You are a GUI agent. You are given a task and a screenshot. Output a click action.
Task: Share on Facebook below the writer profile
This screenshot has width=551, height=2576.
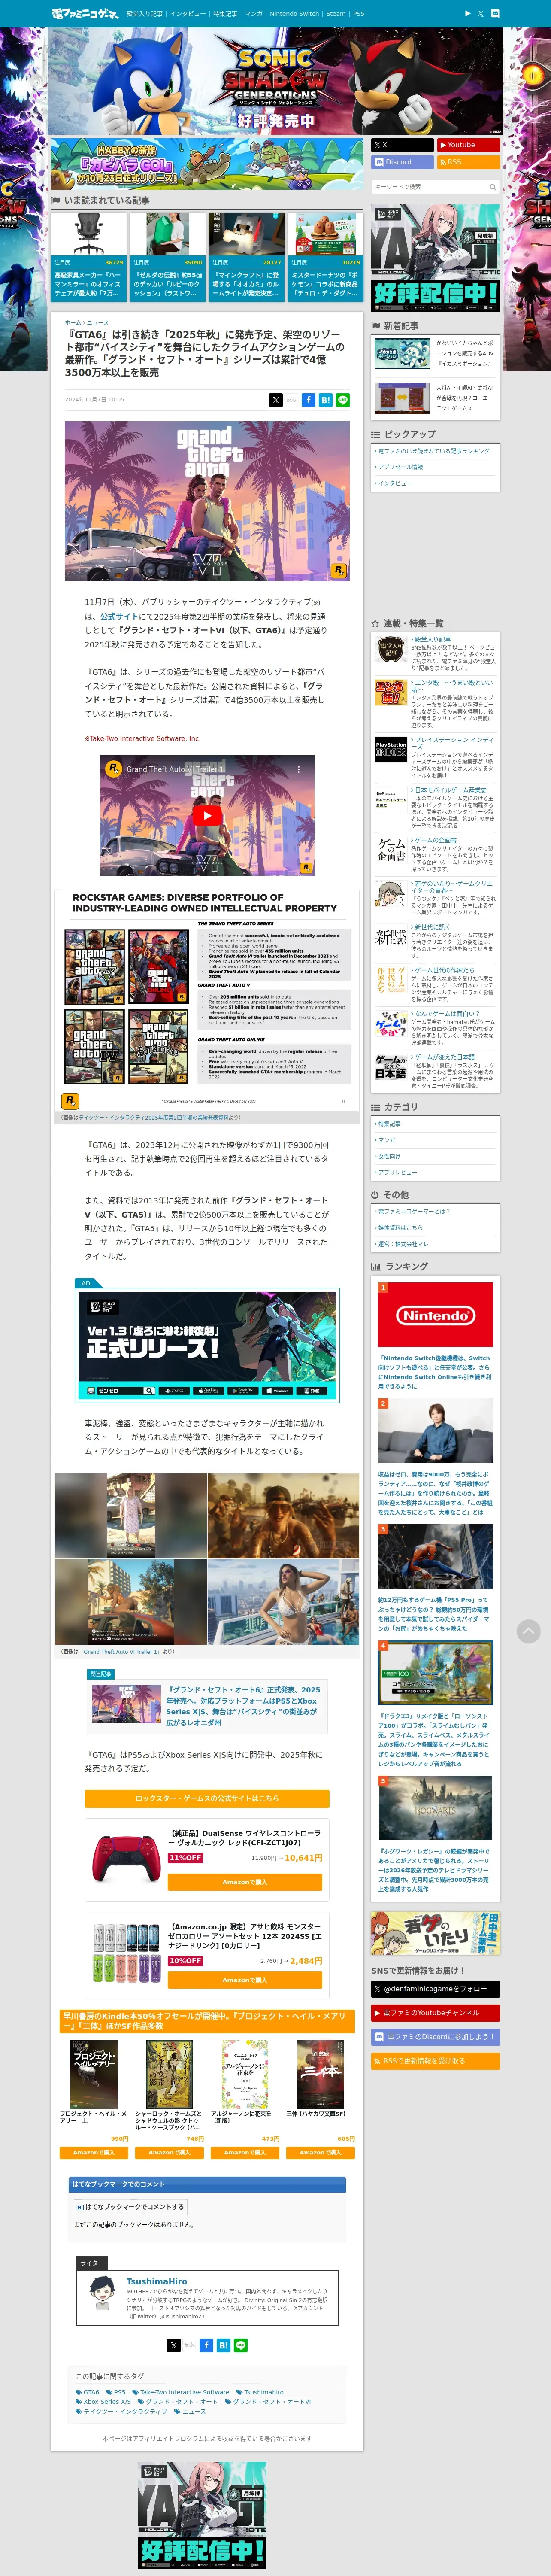(206, 2344)
